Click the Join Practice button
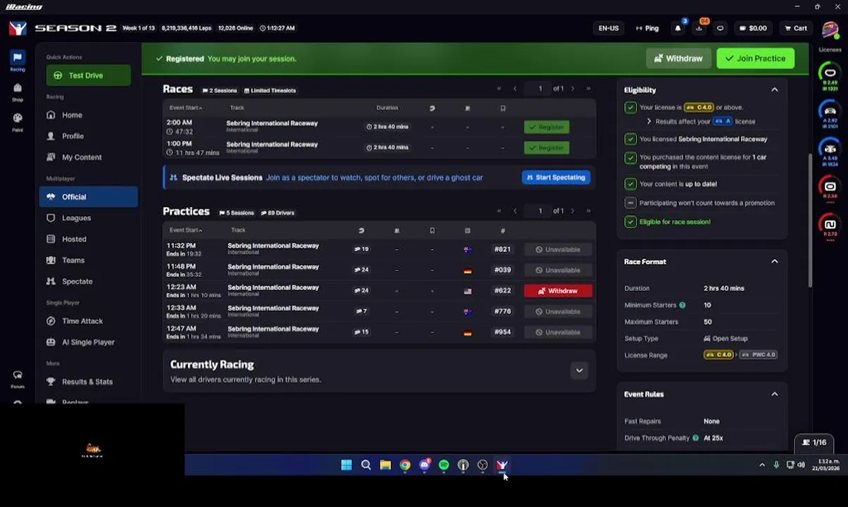 pos(756,58)
